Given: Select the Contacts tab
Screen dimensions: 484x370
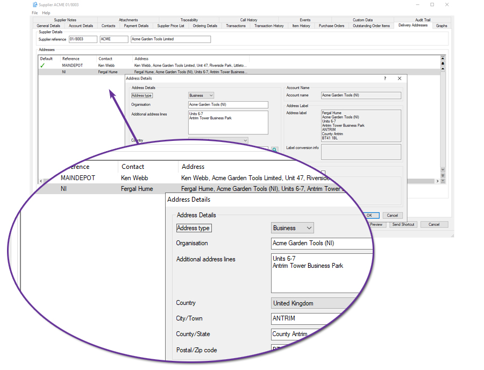Looking at the screenshot, I should click(108, 26).
